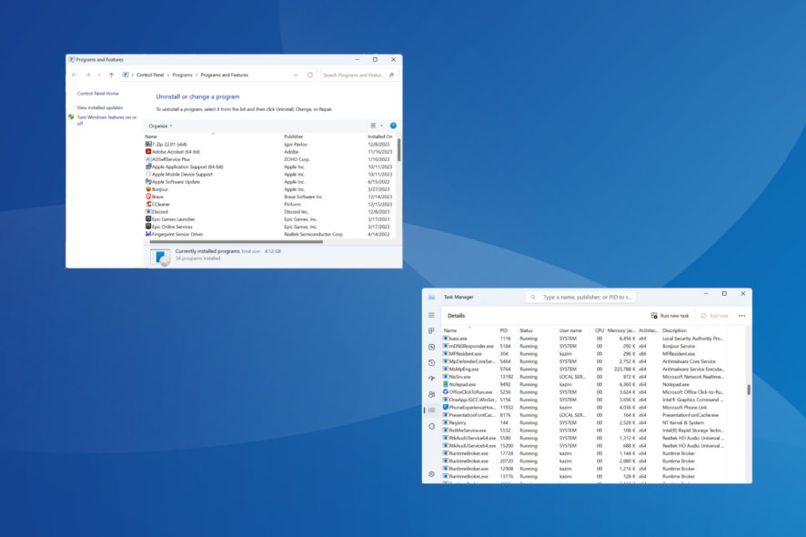Click the Run new task button
The width and height of the screenshot is (806, 537).
click(670, 316)
